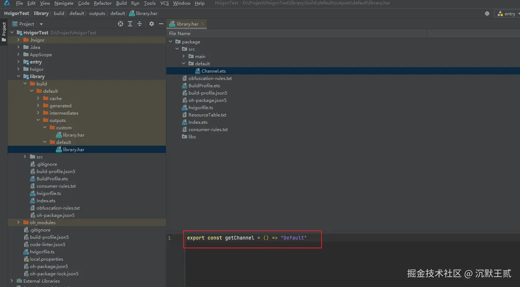Open the Refactor menu

[x=103, y=3]
